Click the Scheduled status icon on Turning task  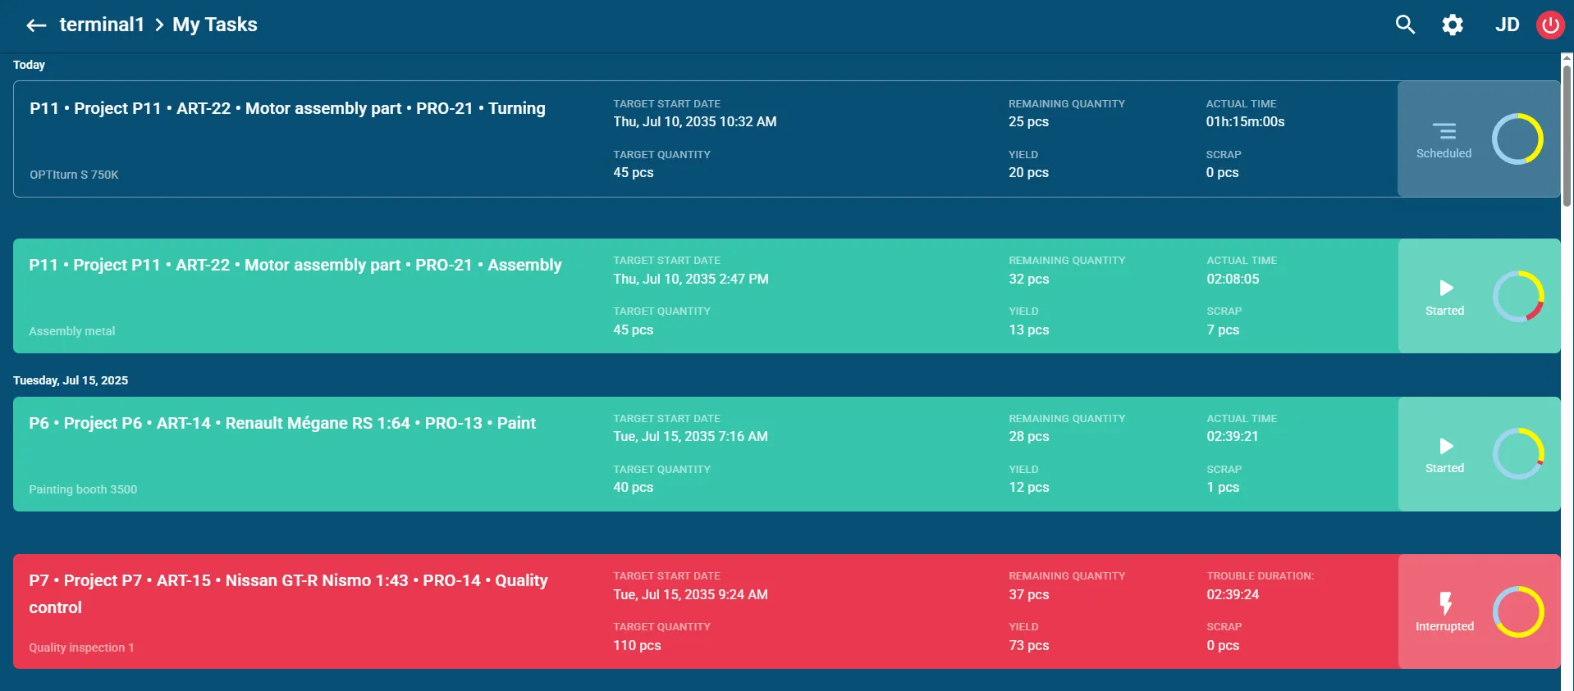pyautogui.click(x=1444, y=131)
